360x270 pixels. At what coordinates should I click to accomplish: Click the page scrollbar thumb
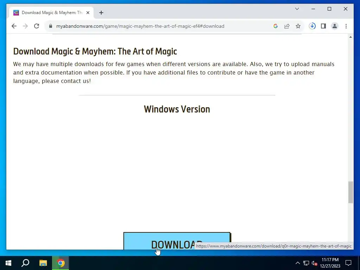pyautogui.click(x=351, y=192)
